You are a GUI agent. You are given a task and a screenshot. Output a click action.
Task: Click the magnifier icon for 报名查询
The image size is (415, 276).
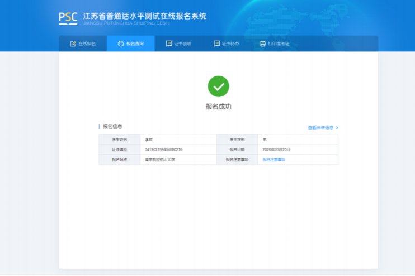(x=120, y=43)
